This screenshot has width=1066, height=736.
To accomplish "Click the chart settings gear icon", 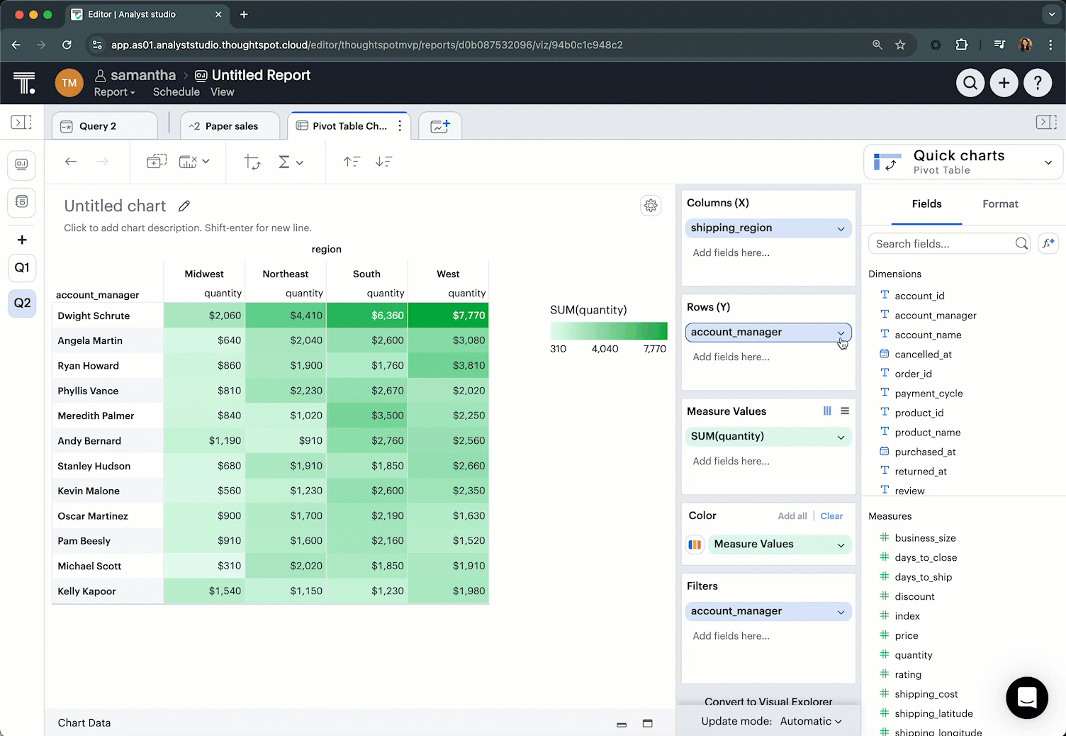I will (x=651, y=206).
